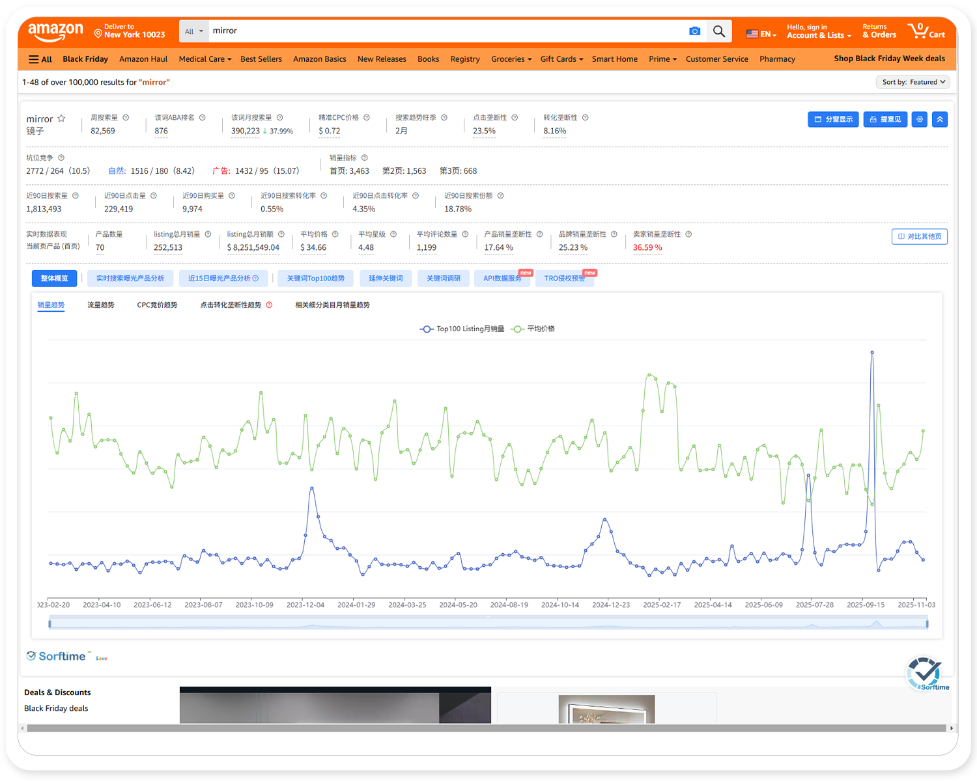Click the help icon beside 周搜索量
The height and width of the screenshot is (781, 977).
pyautogui.click(x=126, y=118)
